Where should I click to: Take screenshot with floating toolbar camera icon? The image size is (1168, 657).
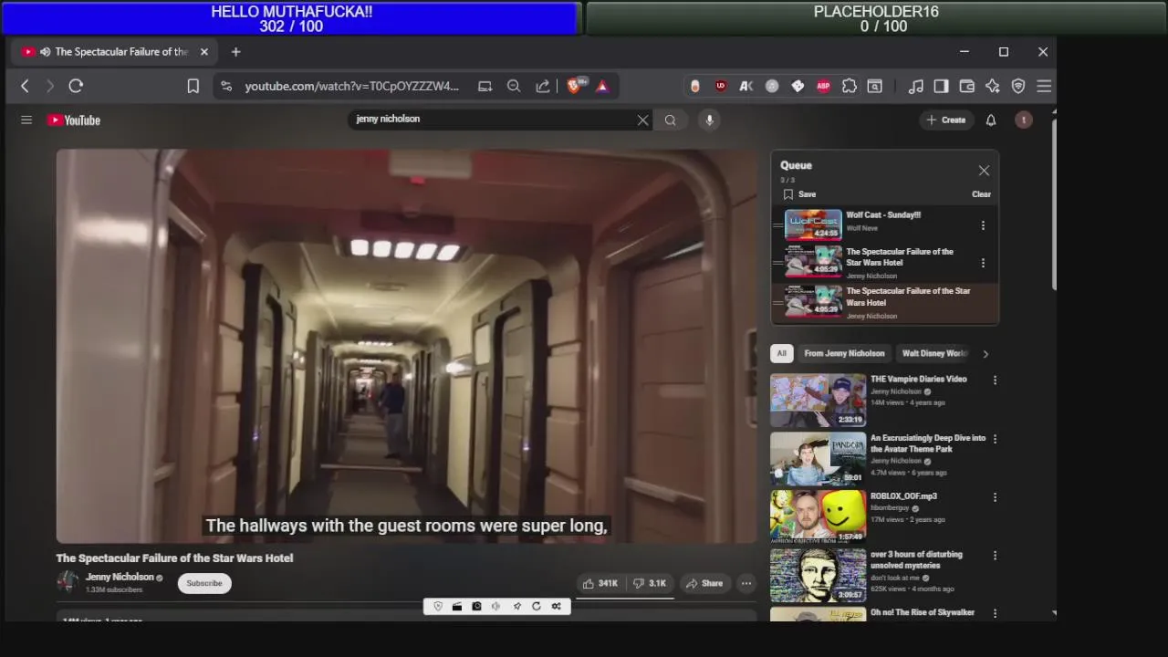[476, 606]
